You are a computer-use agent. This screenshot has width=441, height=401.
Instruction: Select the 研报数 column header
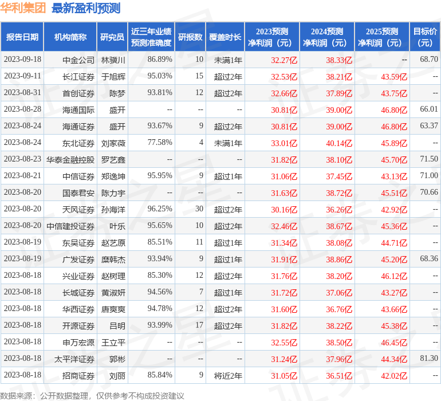click(190, 37)
